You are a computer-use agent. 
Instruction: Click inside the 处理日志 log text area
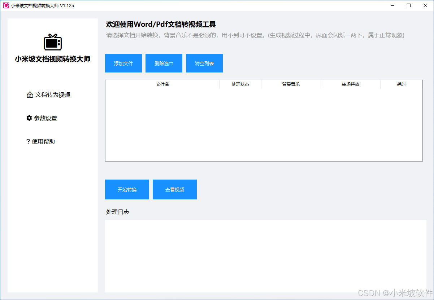coord(266,256)
